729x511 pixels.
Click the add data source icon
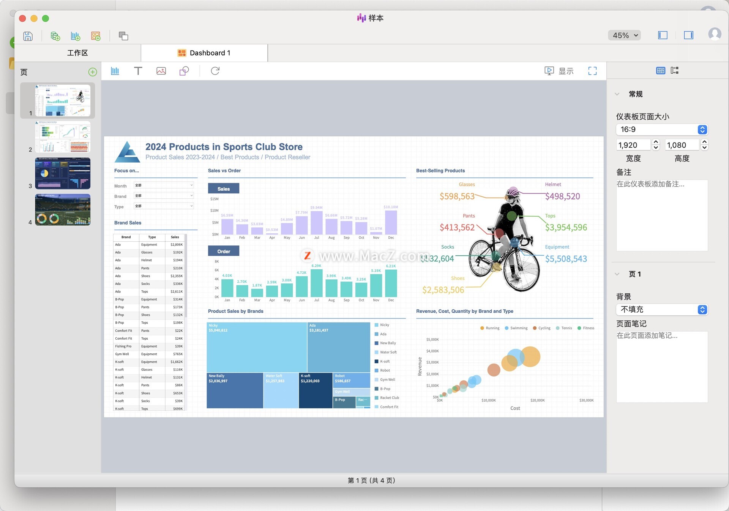pos(55,36)
